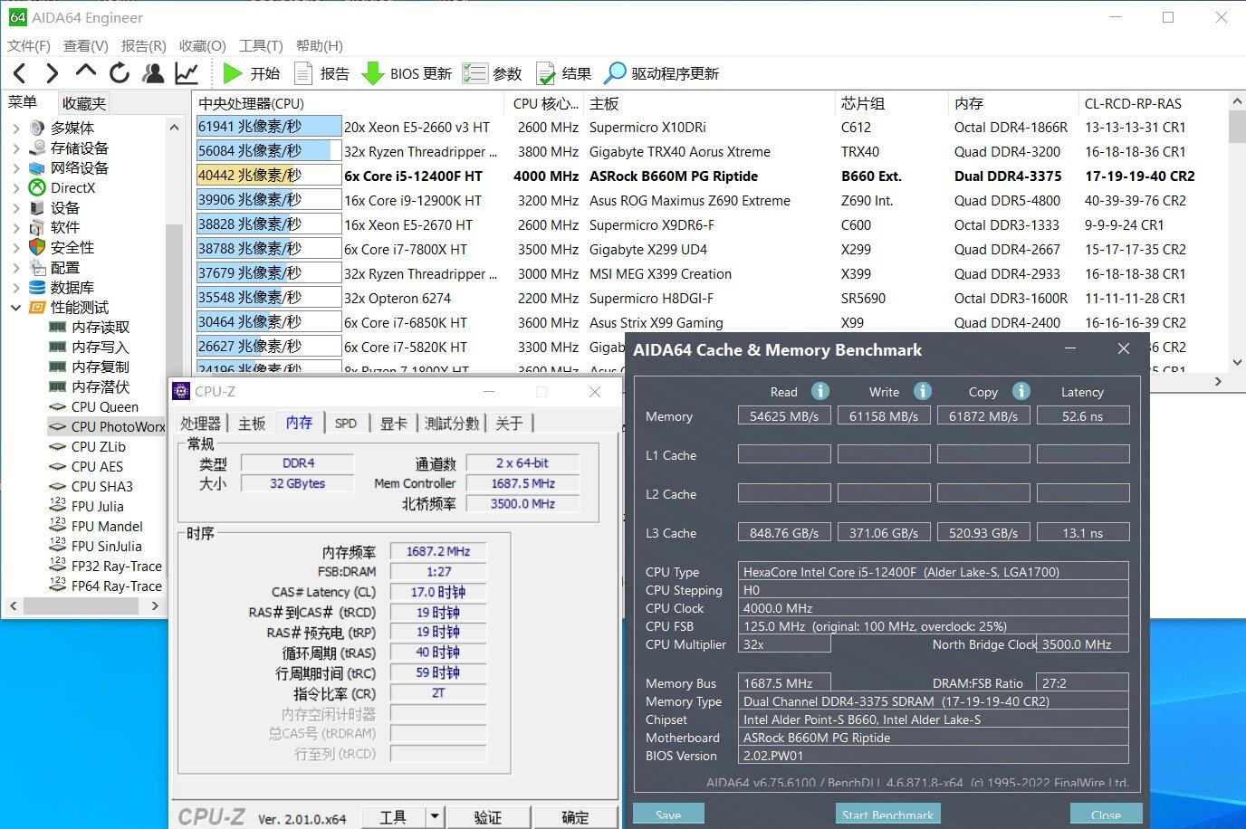Screen dimensions: 1246x829
Task: Click Save in the benchmark window
Action: [668, 815]
